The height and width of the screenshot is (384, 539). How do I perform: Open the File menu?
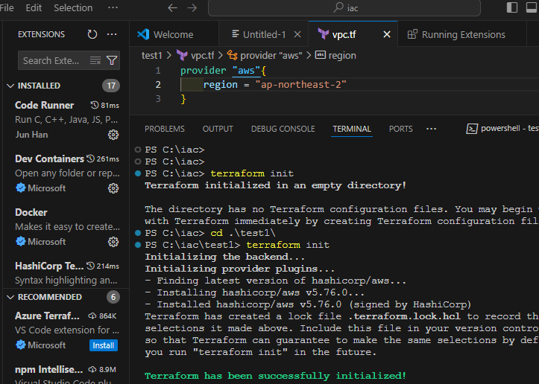pyautogui.click(x=7, y=7)
